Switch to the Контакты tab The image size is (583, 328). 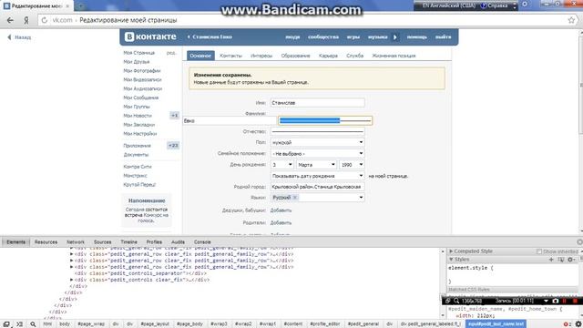230,56
